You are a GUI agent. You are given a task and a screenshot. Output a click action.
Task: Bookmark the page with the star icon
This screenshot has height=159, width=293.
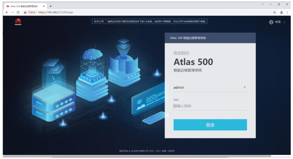click(x=274, y=12)
